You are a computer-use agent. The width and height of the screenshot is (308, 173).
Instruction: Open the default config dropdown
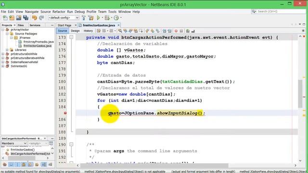pos(64,18)
